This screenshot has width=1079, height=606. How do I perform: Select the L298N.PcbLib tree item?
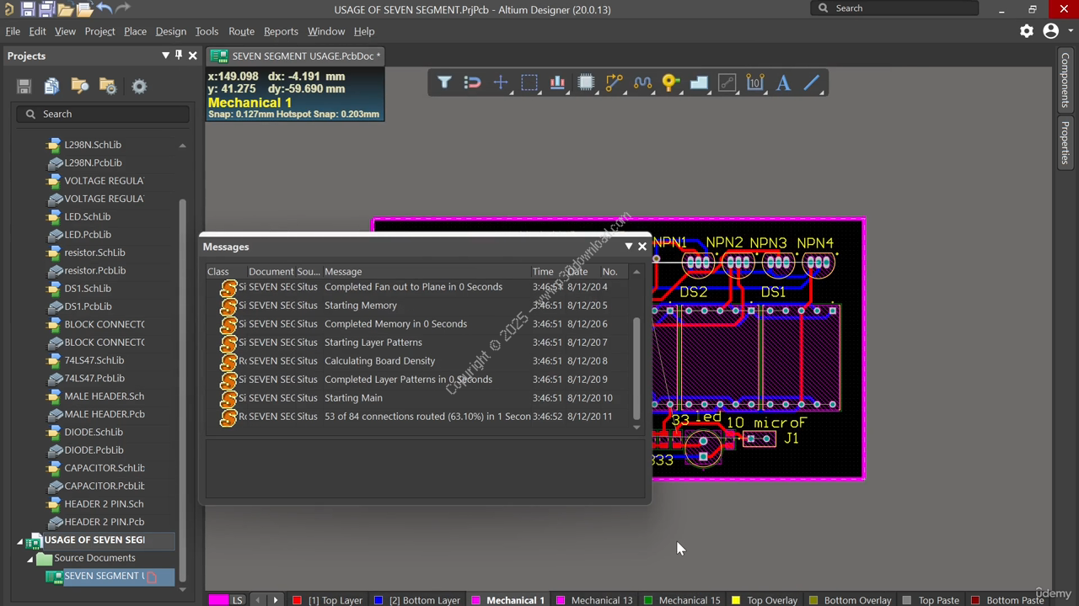93,162
